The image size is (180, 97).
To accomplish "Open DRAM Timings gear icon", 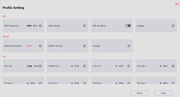I will (x=85, y=46).
